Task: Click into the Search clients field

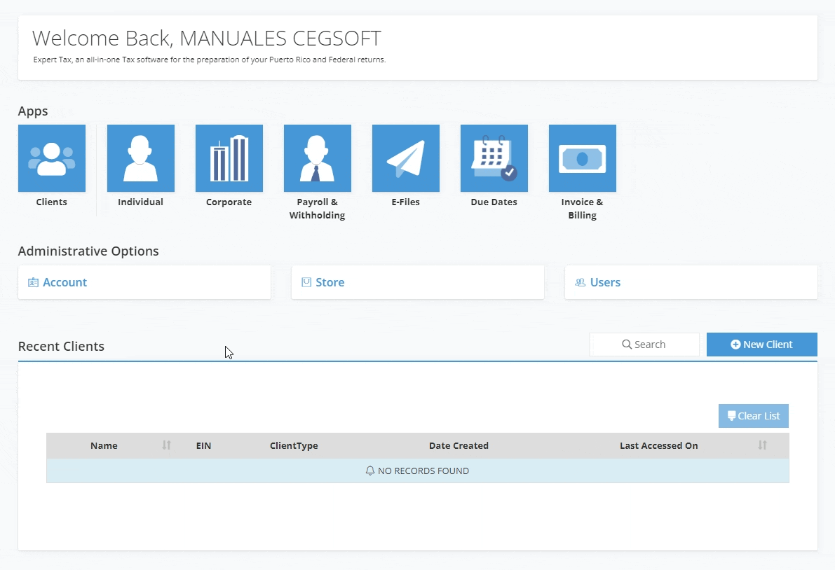Action: (x=644, y=345)
